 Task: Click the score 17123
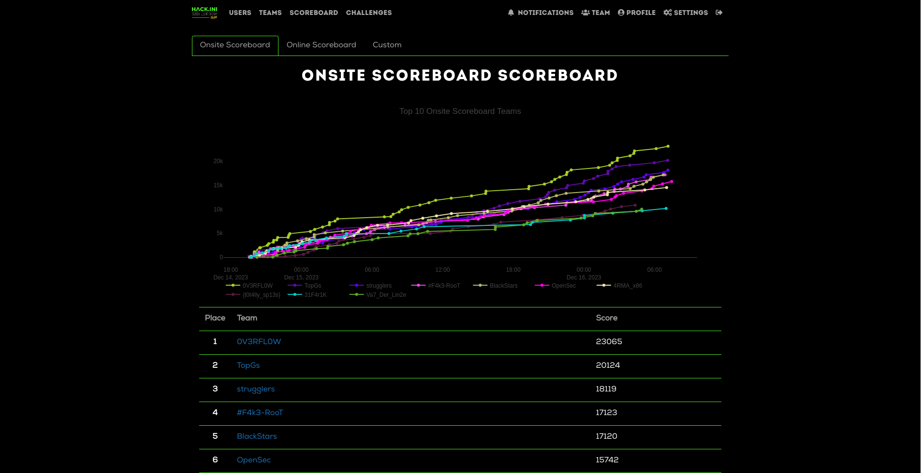606,413
